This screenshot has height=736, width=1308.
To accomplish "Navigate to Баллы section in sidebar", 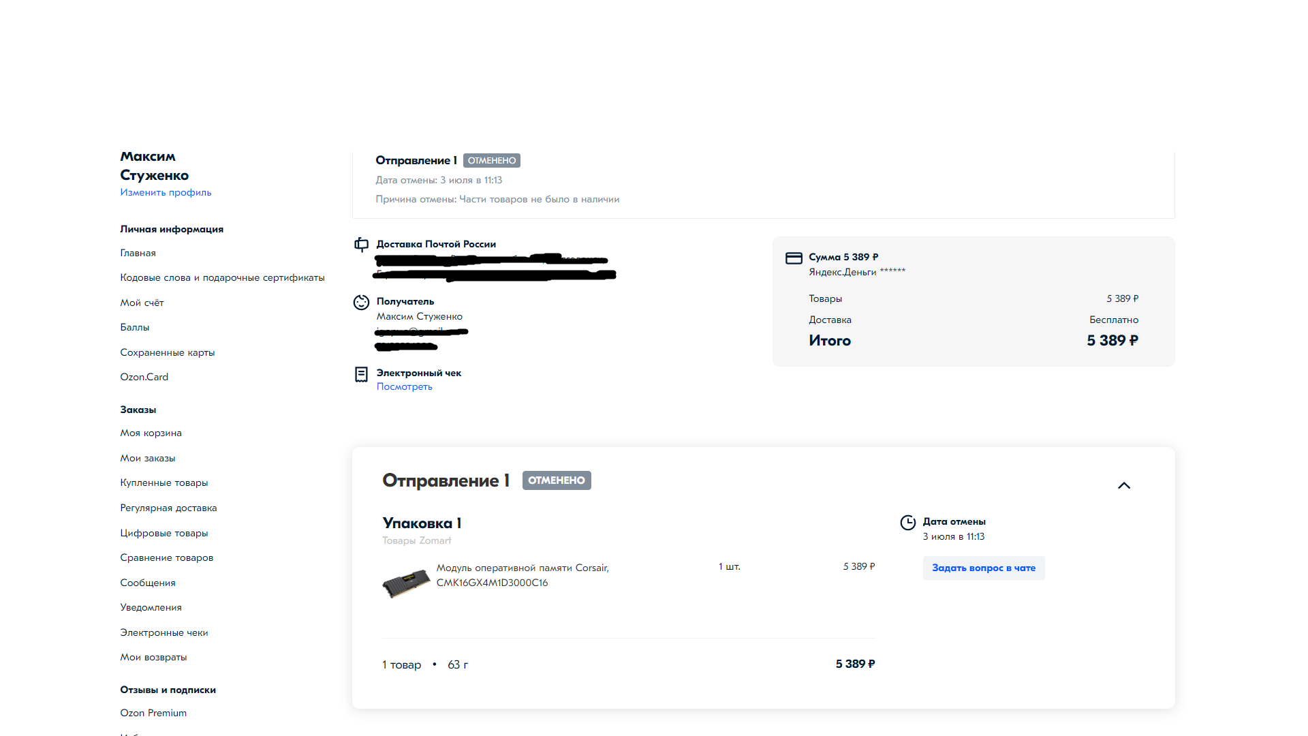I will click(x=135, y=326).
